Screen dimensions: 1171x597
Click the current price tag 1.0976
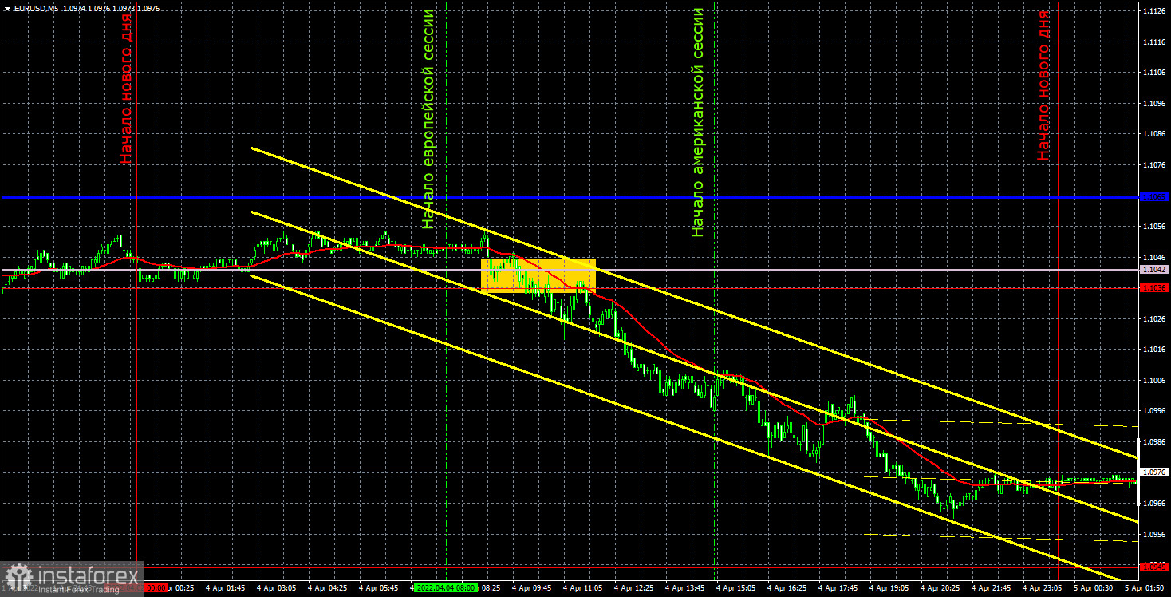click(1154, 472)
